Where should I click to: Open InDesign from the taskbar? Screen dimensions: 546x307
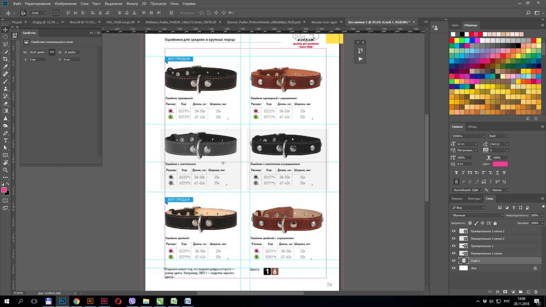[x=104, y=301]
